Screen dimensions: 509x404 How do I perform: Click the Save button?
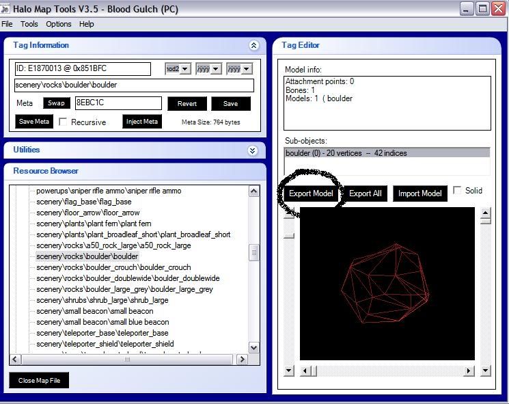coord(231,104)
